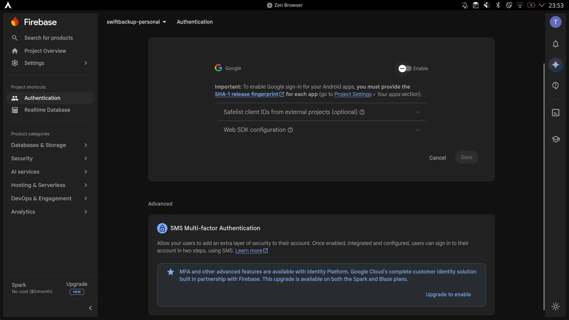Open the learning graduation cap icon
Viewport: 569px width, 320px height.
pos(556,139)
